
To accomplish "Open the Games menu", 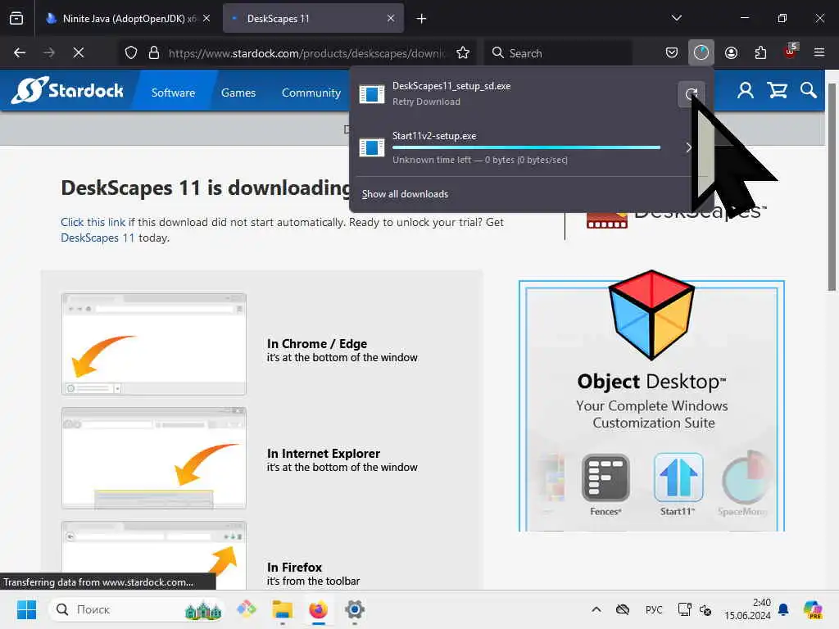I will (238, 93).
